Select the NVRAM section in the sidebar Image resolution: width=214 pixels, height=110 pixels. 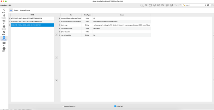(4, 38)
